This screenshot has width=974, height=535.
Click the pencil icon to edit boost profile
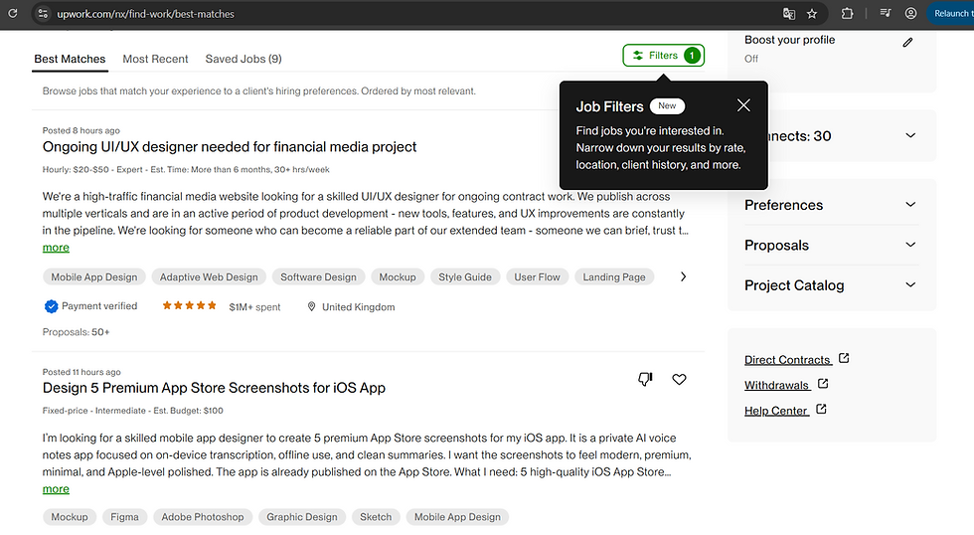coord(907,43)
